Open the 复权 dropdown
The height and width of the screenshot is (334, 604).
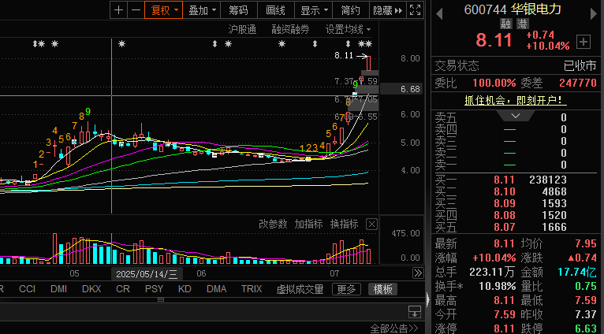[166, 10]
